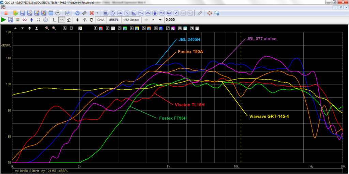Open the waterfall WF icon
349x174 pixels.
tap(162, 13)
